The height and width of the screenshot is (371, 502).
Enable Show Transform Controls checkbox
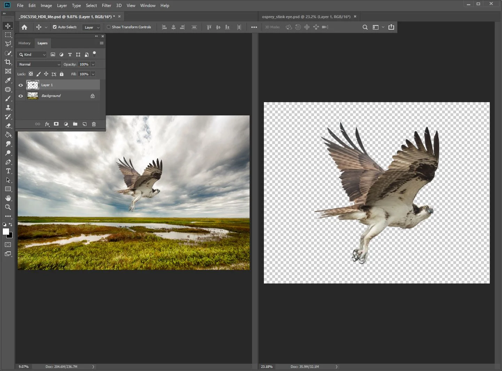coord(109,27)
